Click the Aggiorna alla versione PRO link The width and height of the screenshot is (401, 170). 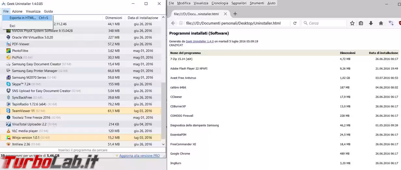[x=139, y=156]
